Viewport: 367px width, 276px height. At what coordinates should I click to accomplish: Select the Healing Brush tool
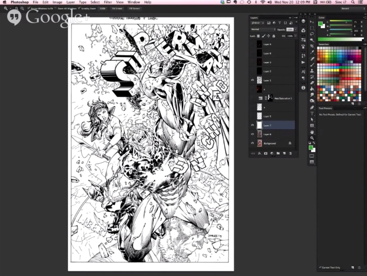point(312,58)
